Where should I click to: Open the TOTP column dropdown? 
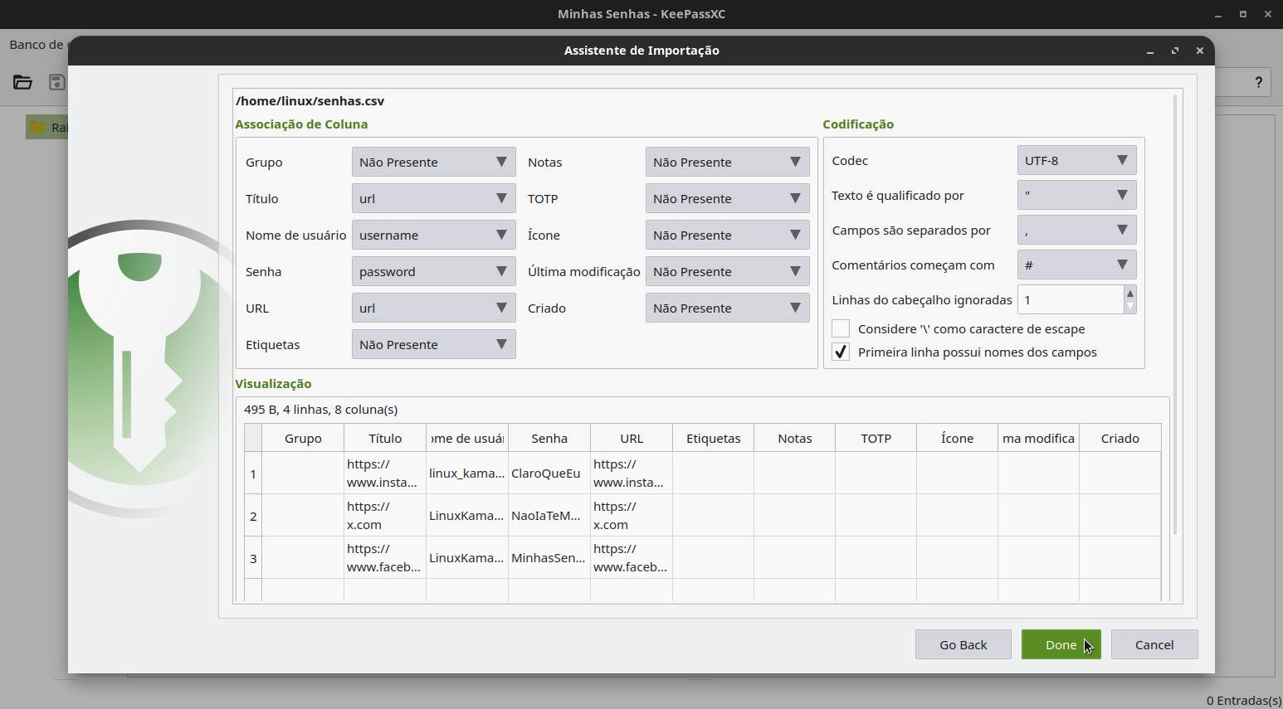727,198
